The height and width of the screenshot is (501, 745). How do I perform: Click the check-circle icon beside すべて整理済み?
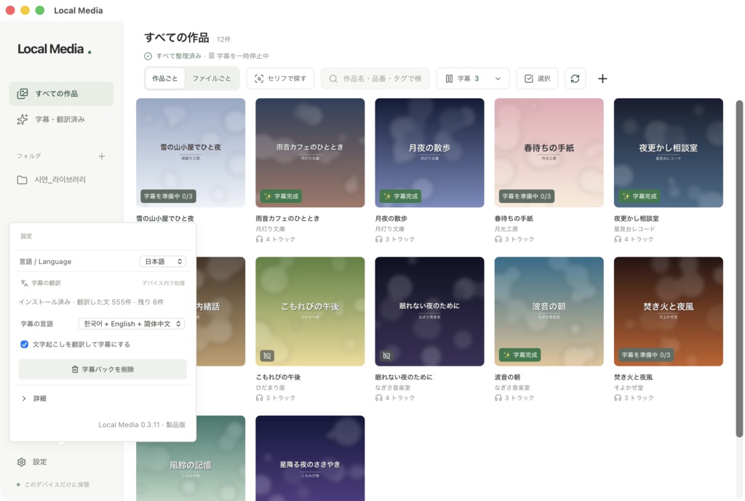(148, 56)
